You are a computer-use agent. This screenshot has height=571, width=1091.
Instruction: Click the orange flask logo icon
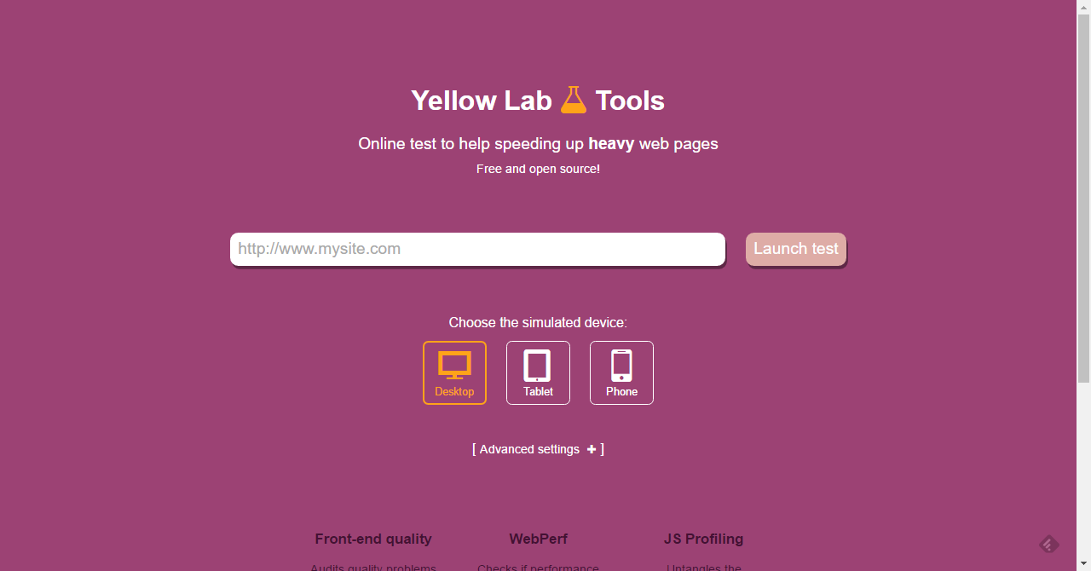coord(574,100)
